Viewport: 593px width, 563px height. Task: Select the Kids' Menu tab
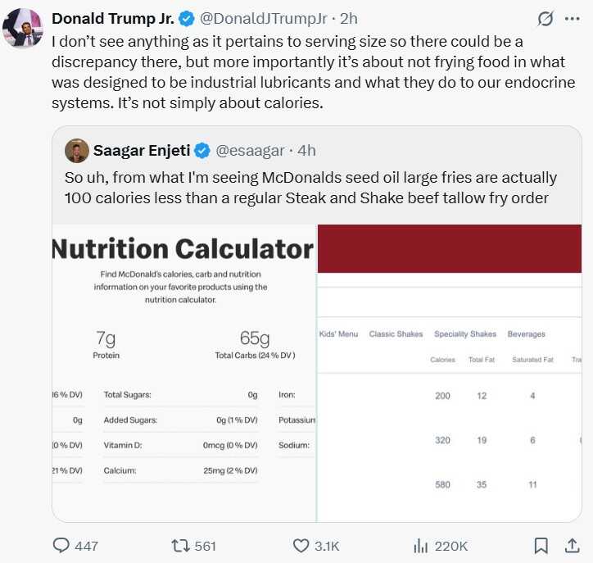click(337, 334)
